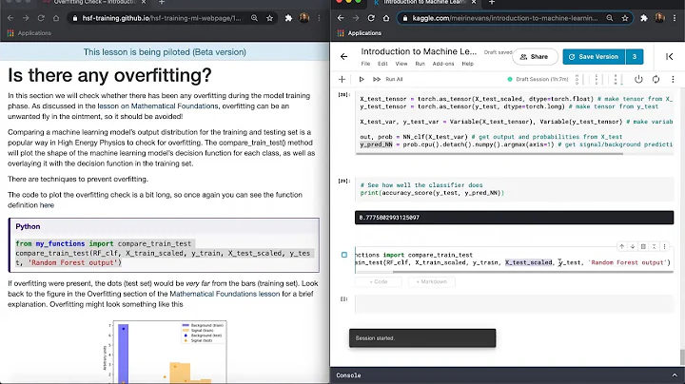
Task: Bookmark hsf-training page with star
Action: coord(269,18)
